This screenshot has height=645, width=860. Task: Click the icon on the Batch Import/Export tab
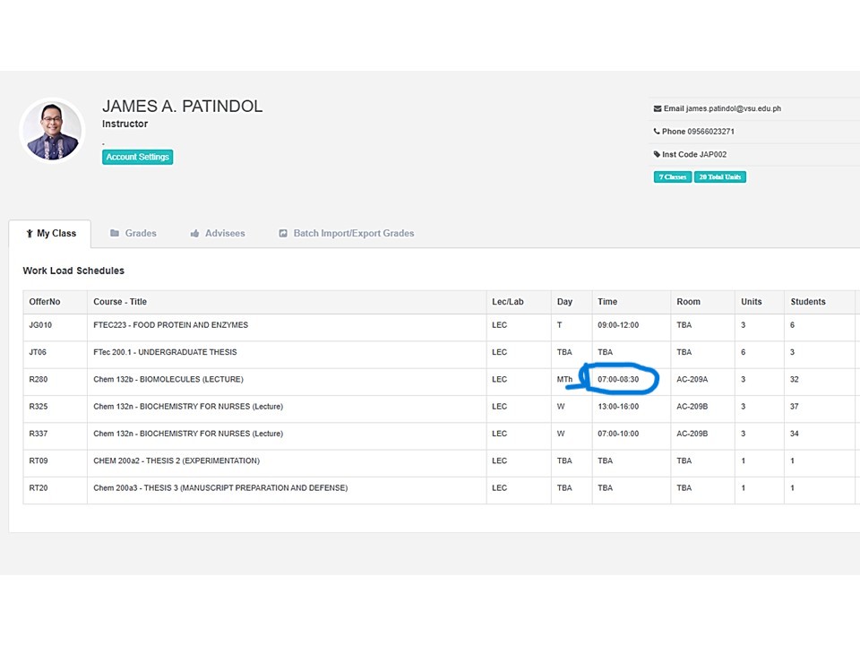[x=283, y=234]
